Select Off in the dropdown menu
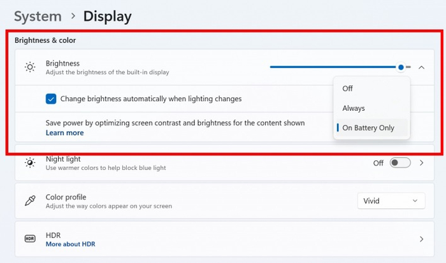Screen dimensions: 446x263 click(x=347, y=89)
